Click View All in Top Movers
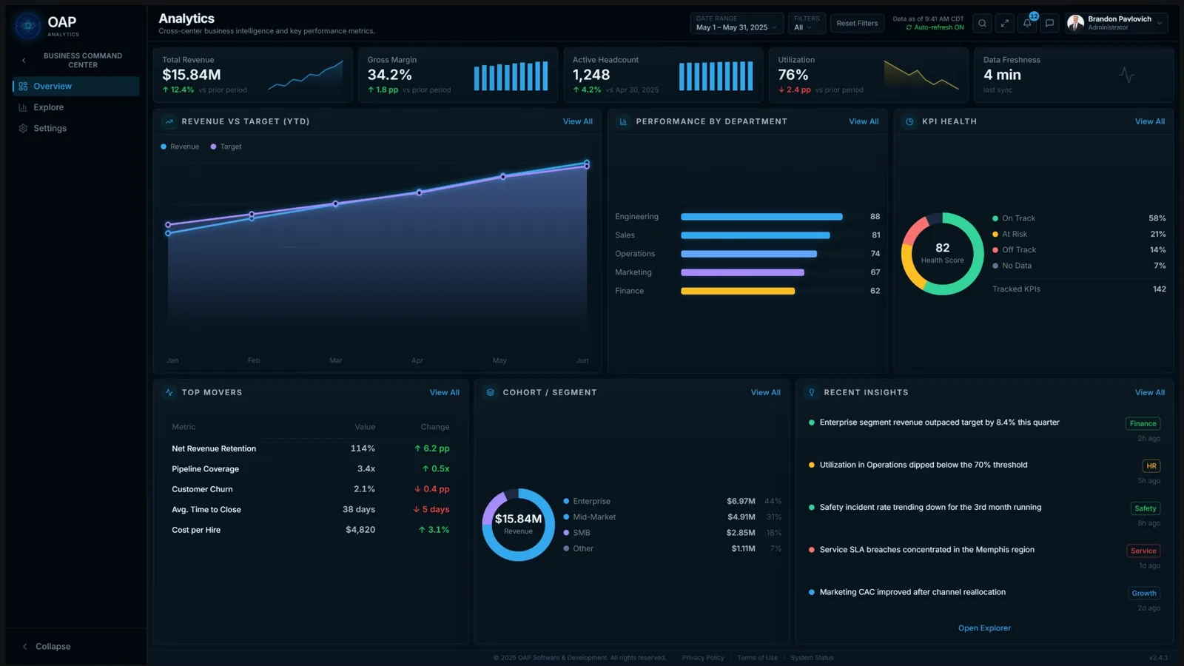This screenshot has width=1184, height=666. pos(444,393)
